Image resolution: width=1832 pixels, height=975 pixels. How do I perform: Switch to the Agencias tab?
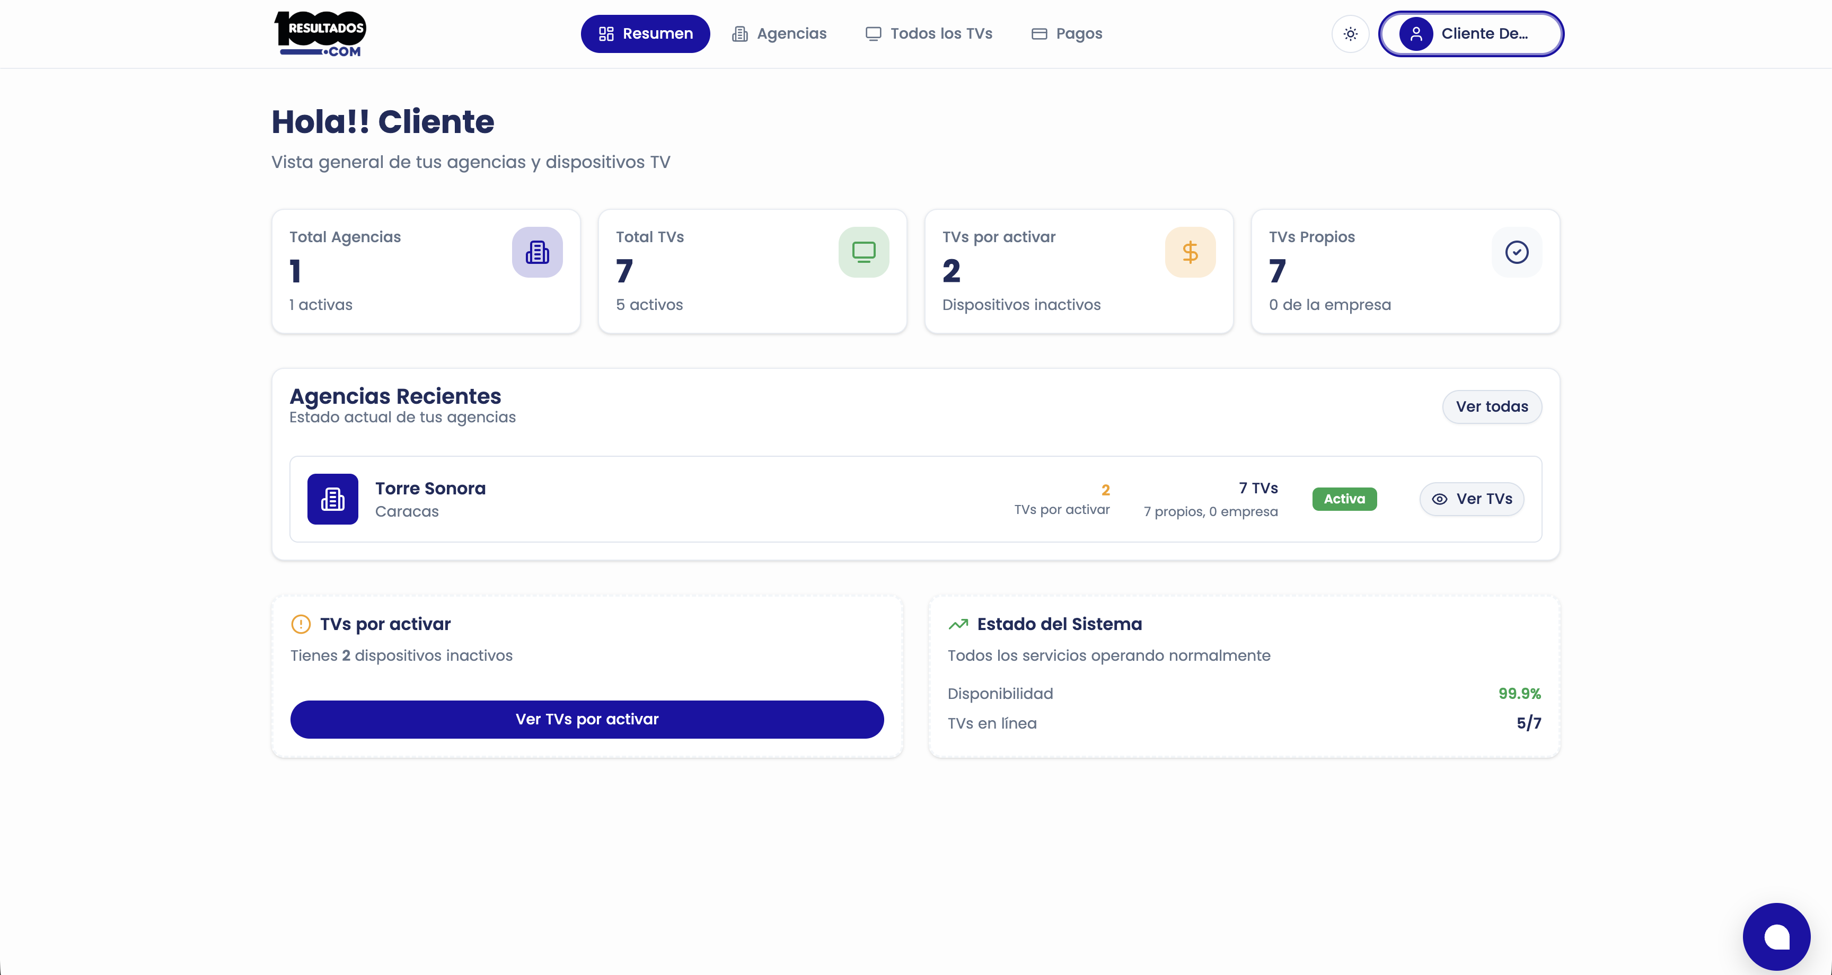(x=779, y=33)
